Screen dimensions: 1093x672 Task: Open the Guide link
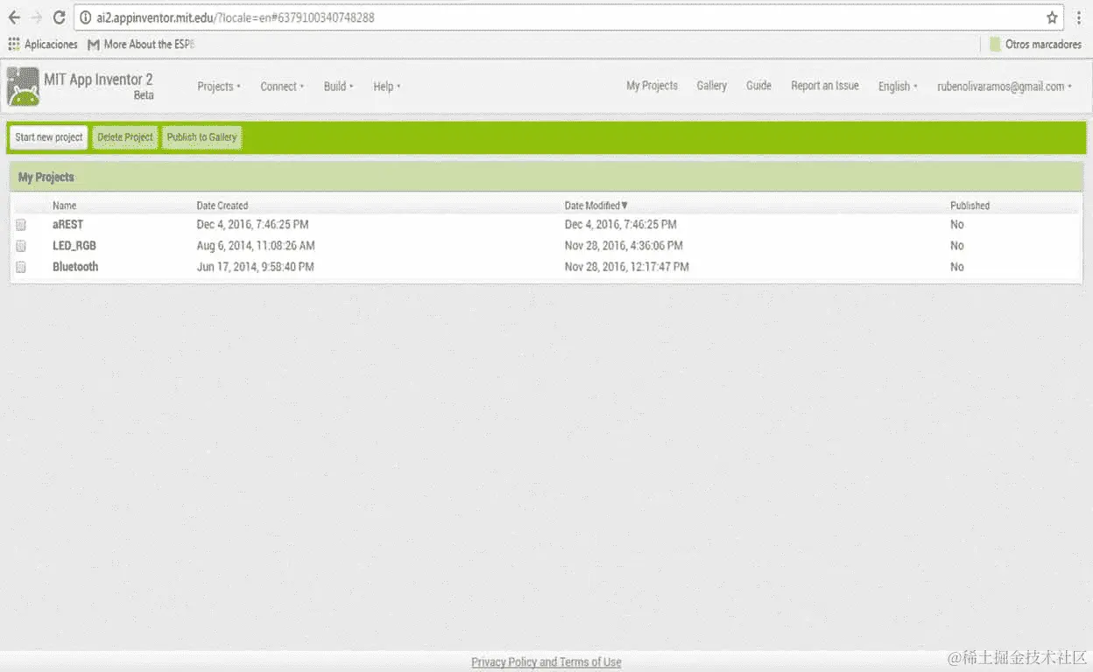coord(758,86)
